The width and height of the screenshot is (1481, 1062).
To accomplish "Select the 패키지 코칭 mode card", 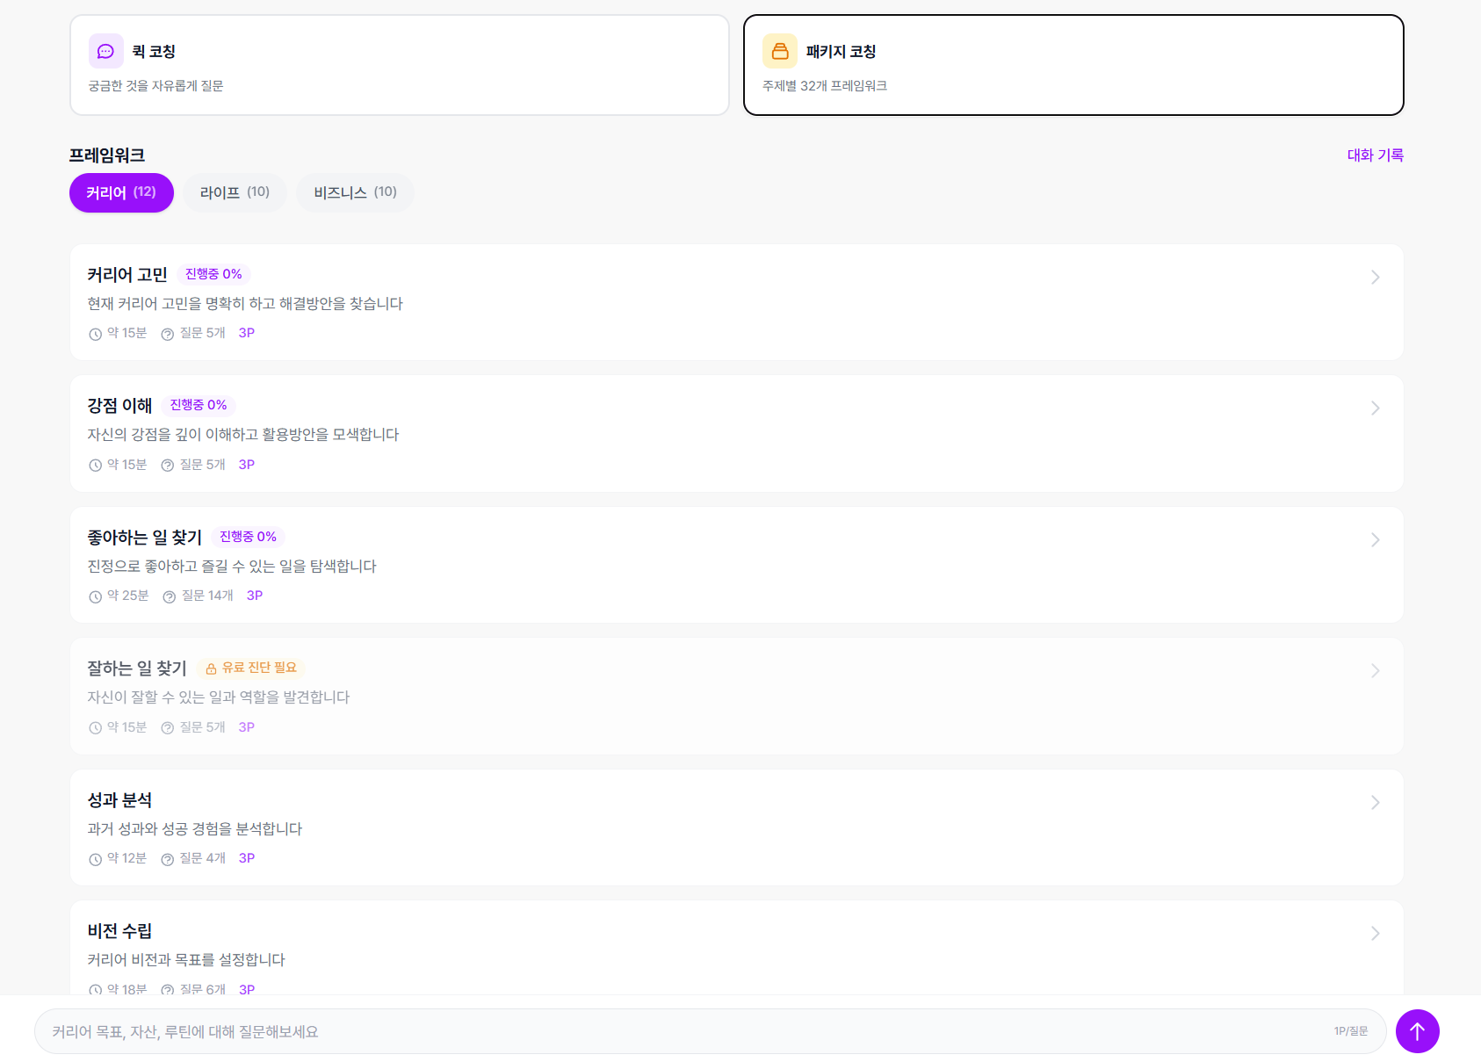I will 1073,65.
